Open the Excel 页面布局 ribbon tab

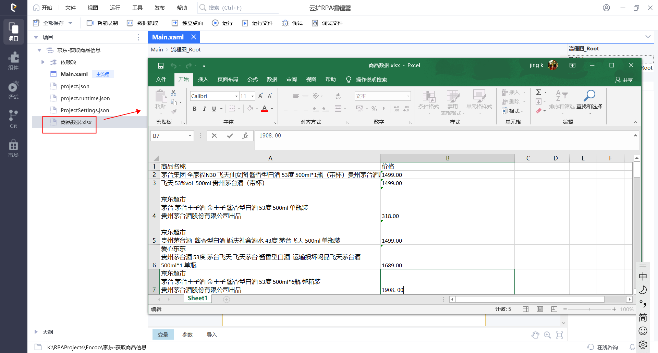click(228, 80)
